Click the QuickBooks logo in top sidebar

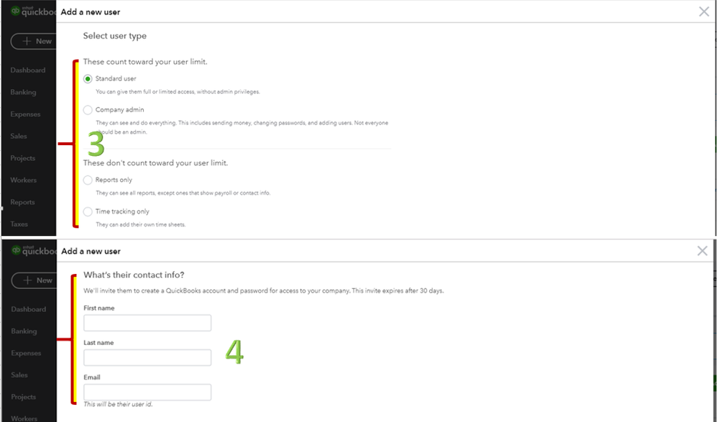tap(30, 12)
